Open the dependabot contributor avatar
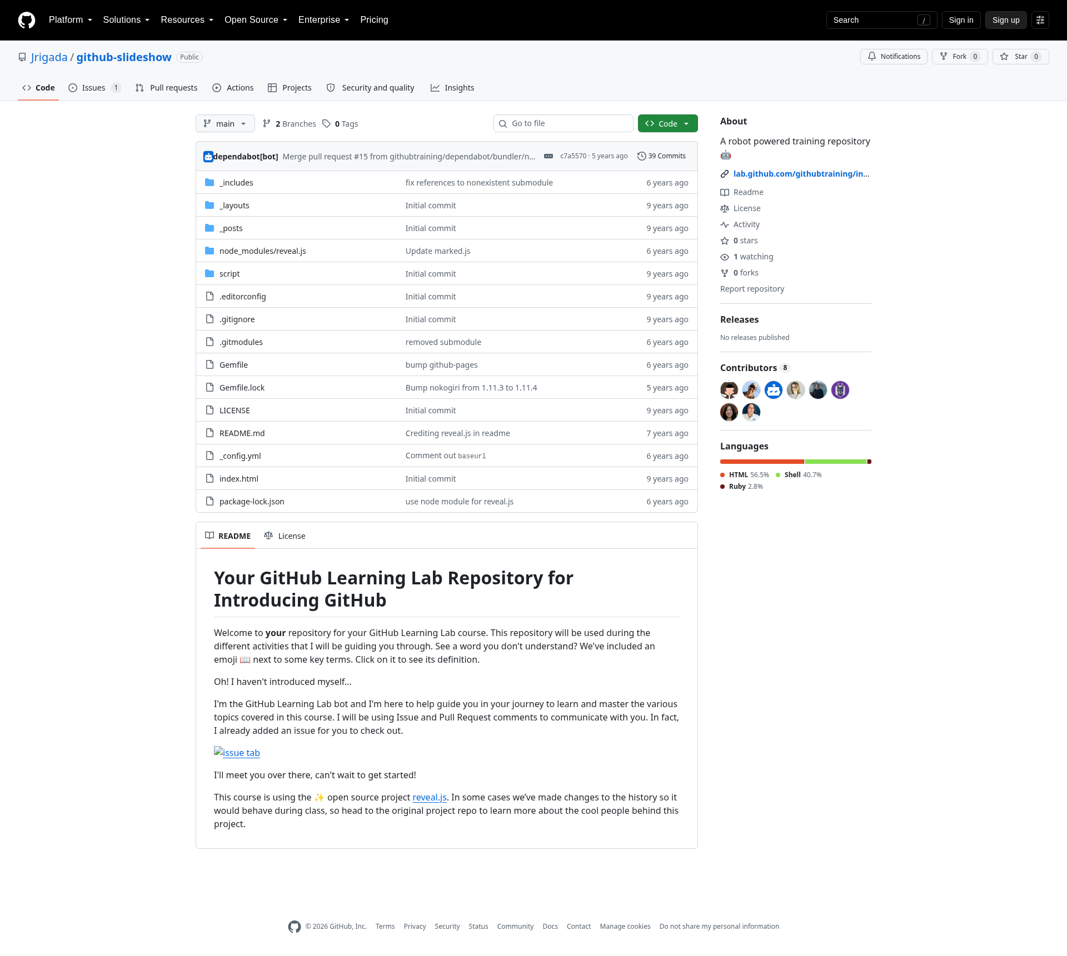The height and width of the screenshot is (956, 1067). pos(774,390)
